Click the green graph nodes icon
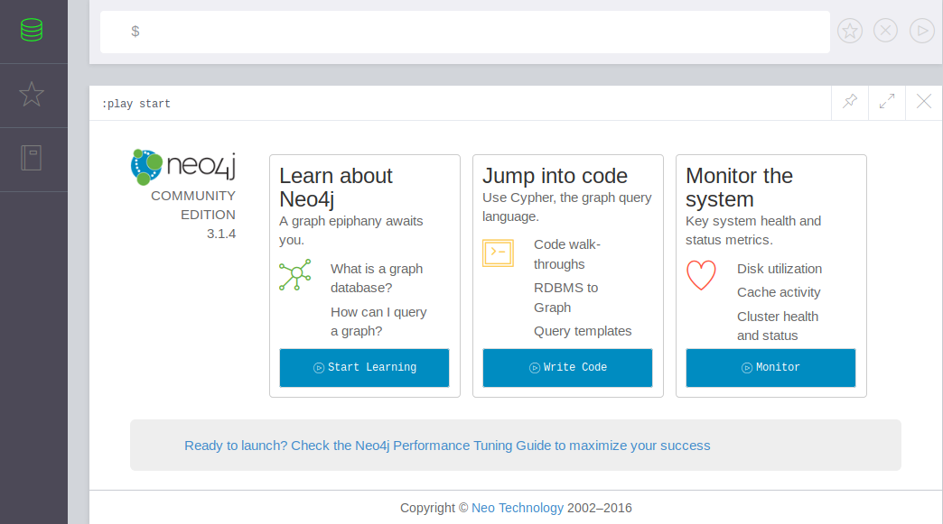943x524 pixels. [x=295, y=275]
